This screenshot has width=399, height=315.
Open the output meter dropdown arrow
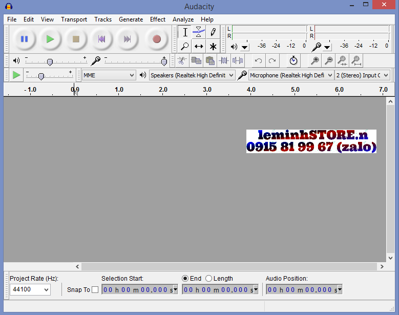(x=244, y=47)
